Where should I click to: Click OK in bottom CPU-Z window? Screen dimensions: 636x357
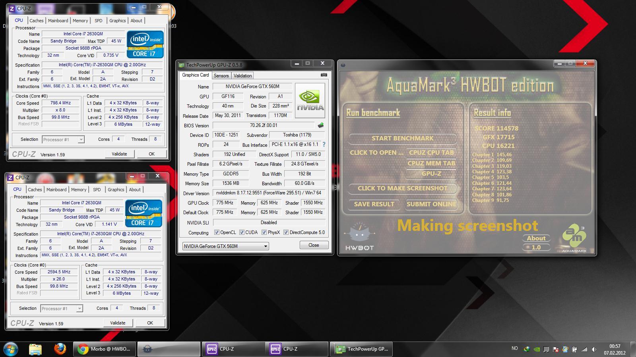(150, 323)
